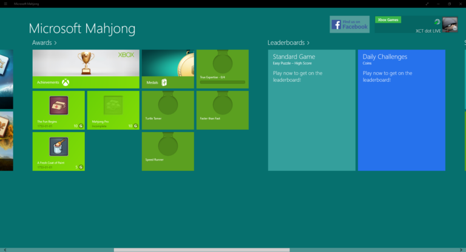Click the upper partially visible tile at left edge
The height and width of the screenshot is (252, 466).
tap(7, 79)
